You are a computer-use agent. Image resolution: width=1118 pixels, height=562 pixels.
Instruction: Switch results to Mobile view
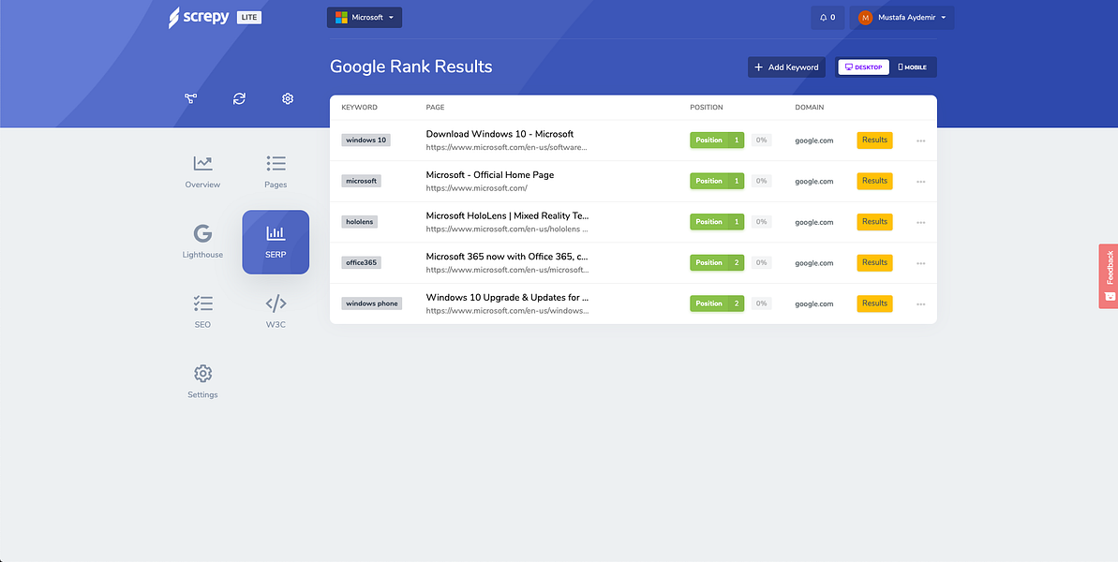pos(913,67)
